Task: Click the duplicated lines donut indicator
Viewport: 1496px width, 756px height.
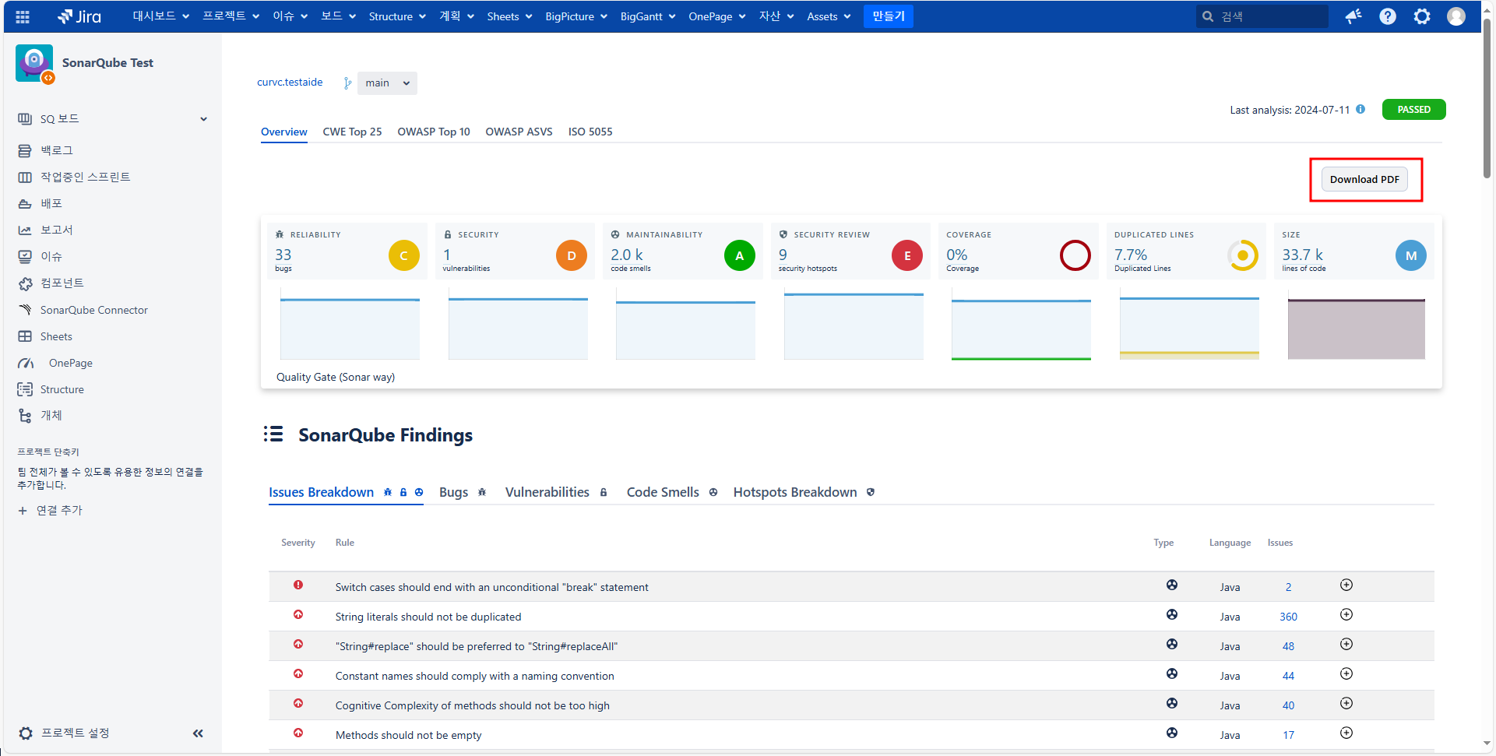Action: (x=1243, y=255)
